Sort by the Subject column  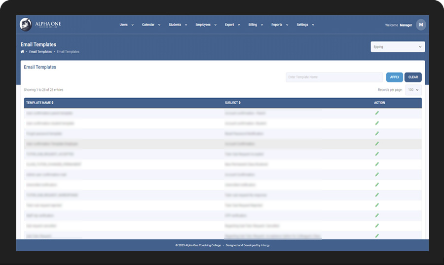point(232,103)
